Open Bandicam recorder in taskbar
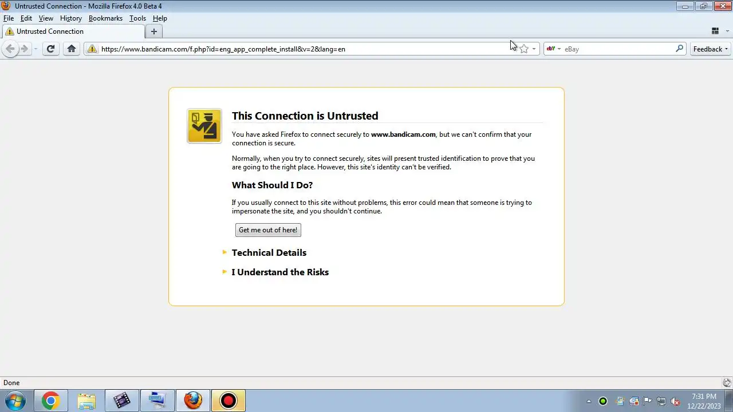The width and height of the screenshot is (733, 412). 228,401
